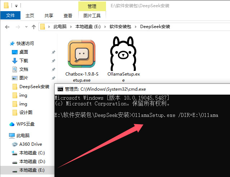230x177 pixels.
Task: Go forward using the forward arrow
Action: (x=18, y=27)
